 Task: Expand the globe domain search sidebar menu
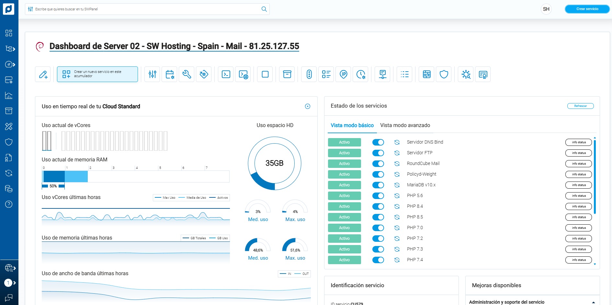(x=10, y=268)
